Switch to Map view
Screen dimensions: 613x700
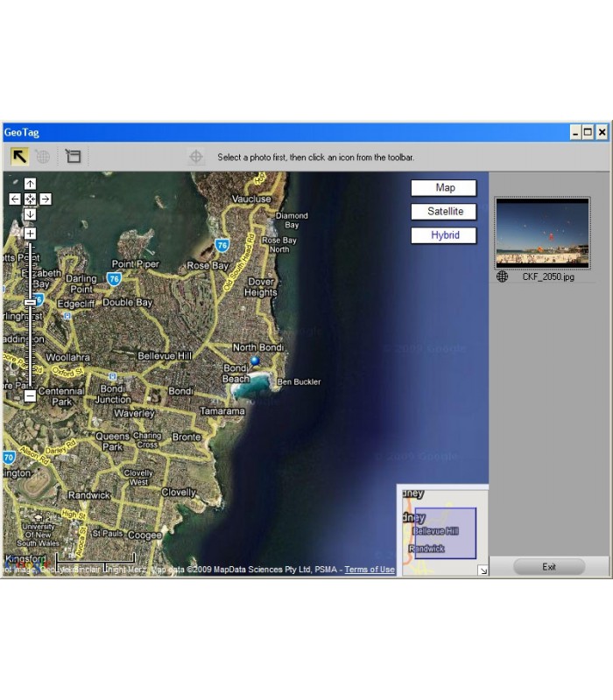point(444,187)
